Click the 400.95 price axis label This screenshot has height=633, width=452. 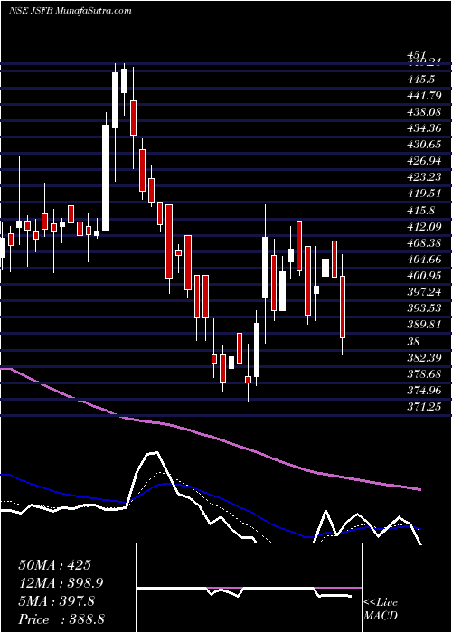(x=423, y=276)
